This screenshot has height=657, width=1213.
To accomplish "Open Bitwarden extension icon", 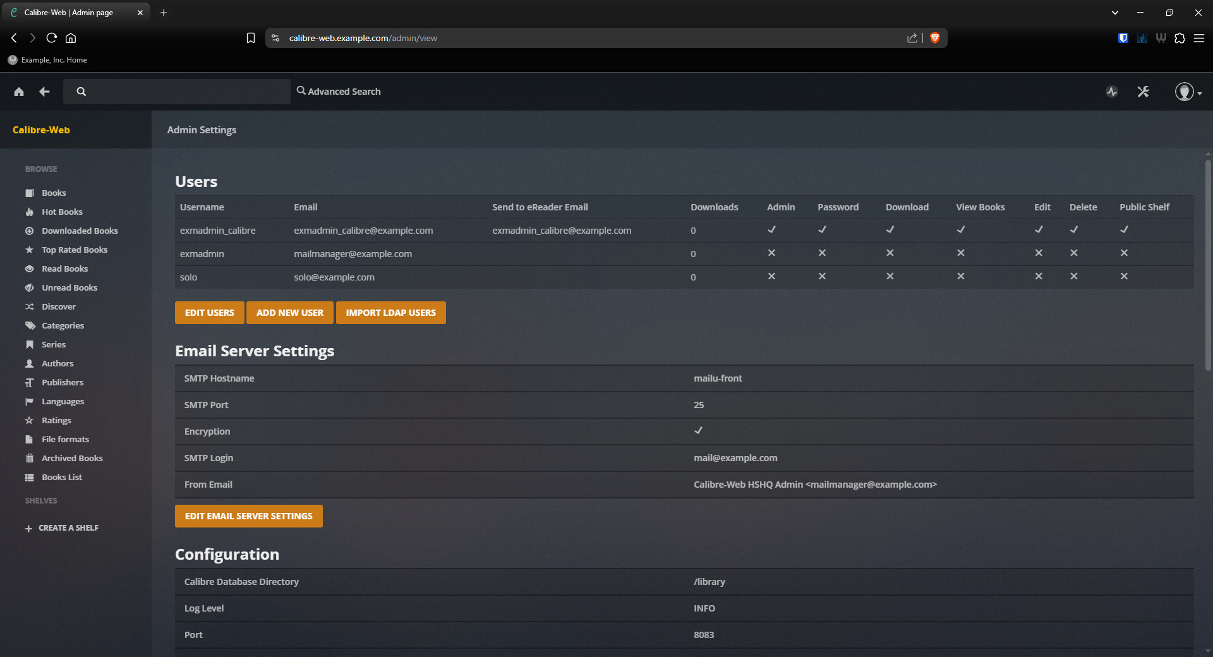I will pos(1123,38).
